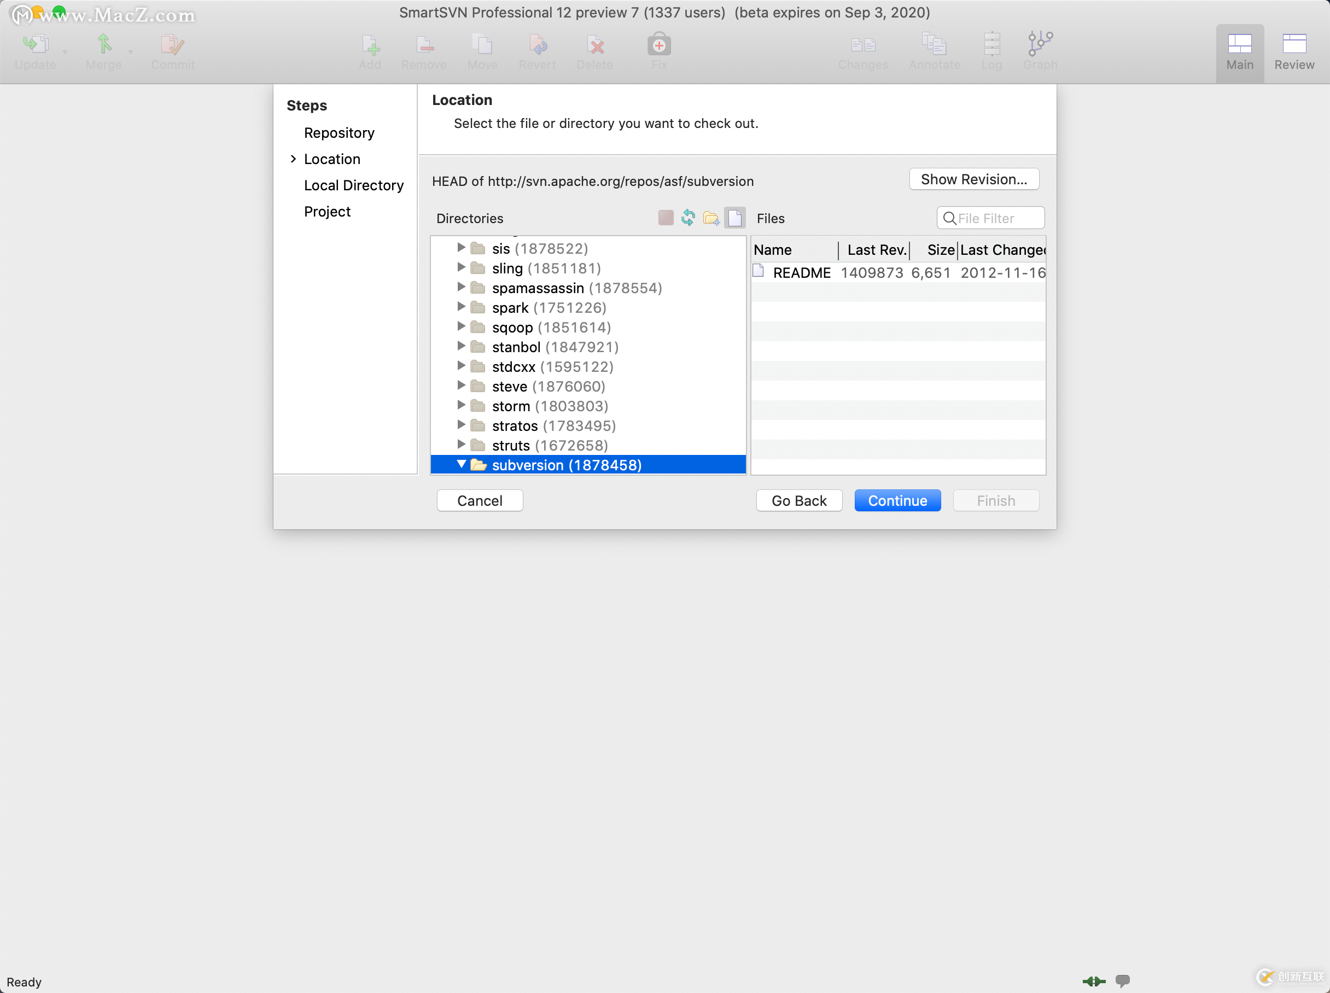The width and height of the screenshot is (1330, 993).
Task: Click the Log toolbar icon
Action: coord(991,44)
